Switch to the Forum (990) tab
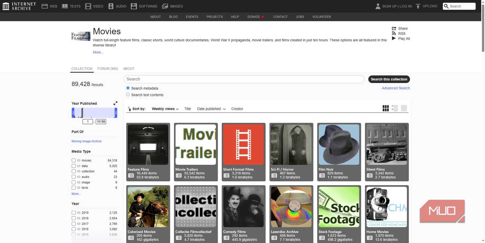The image size is (485, 243). coord(108,69)
